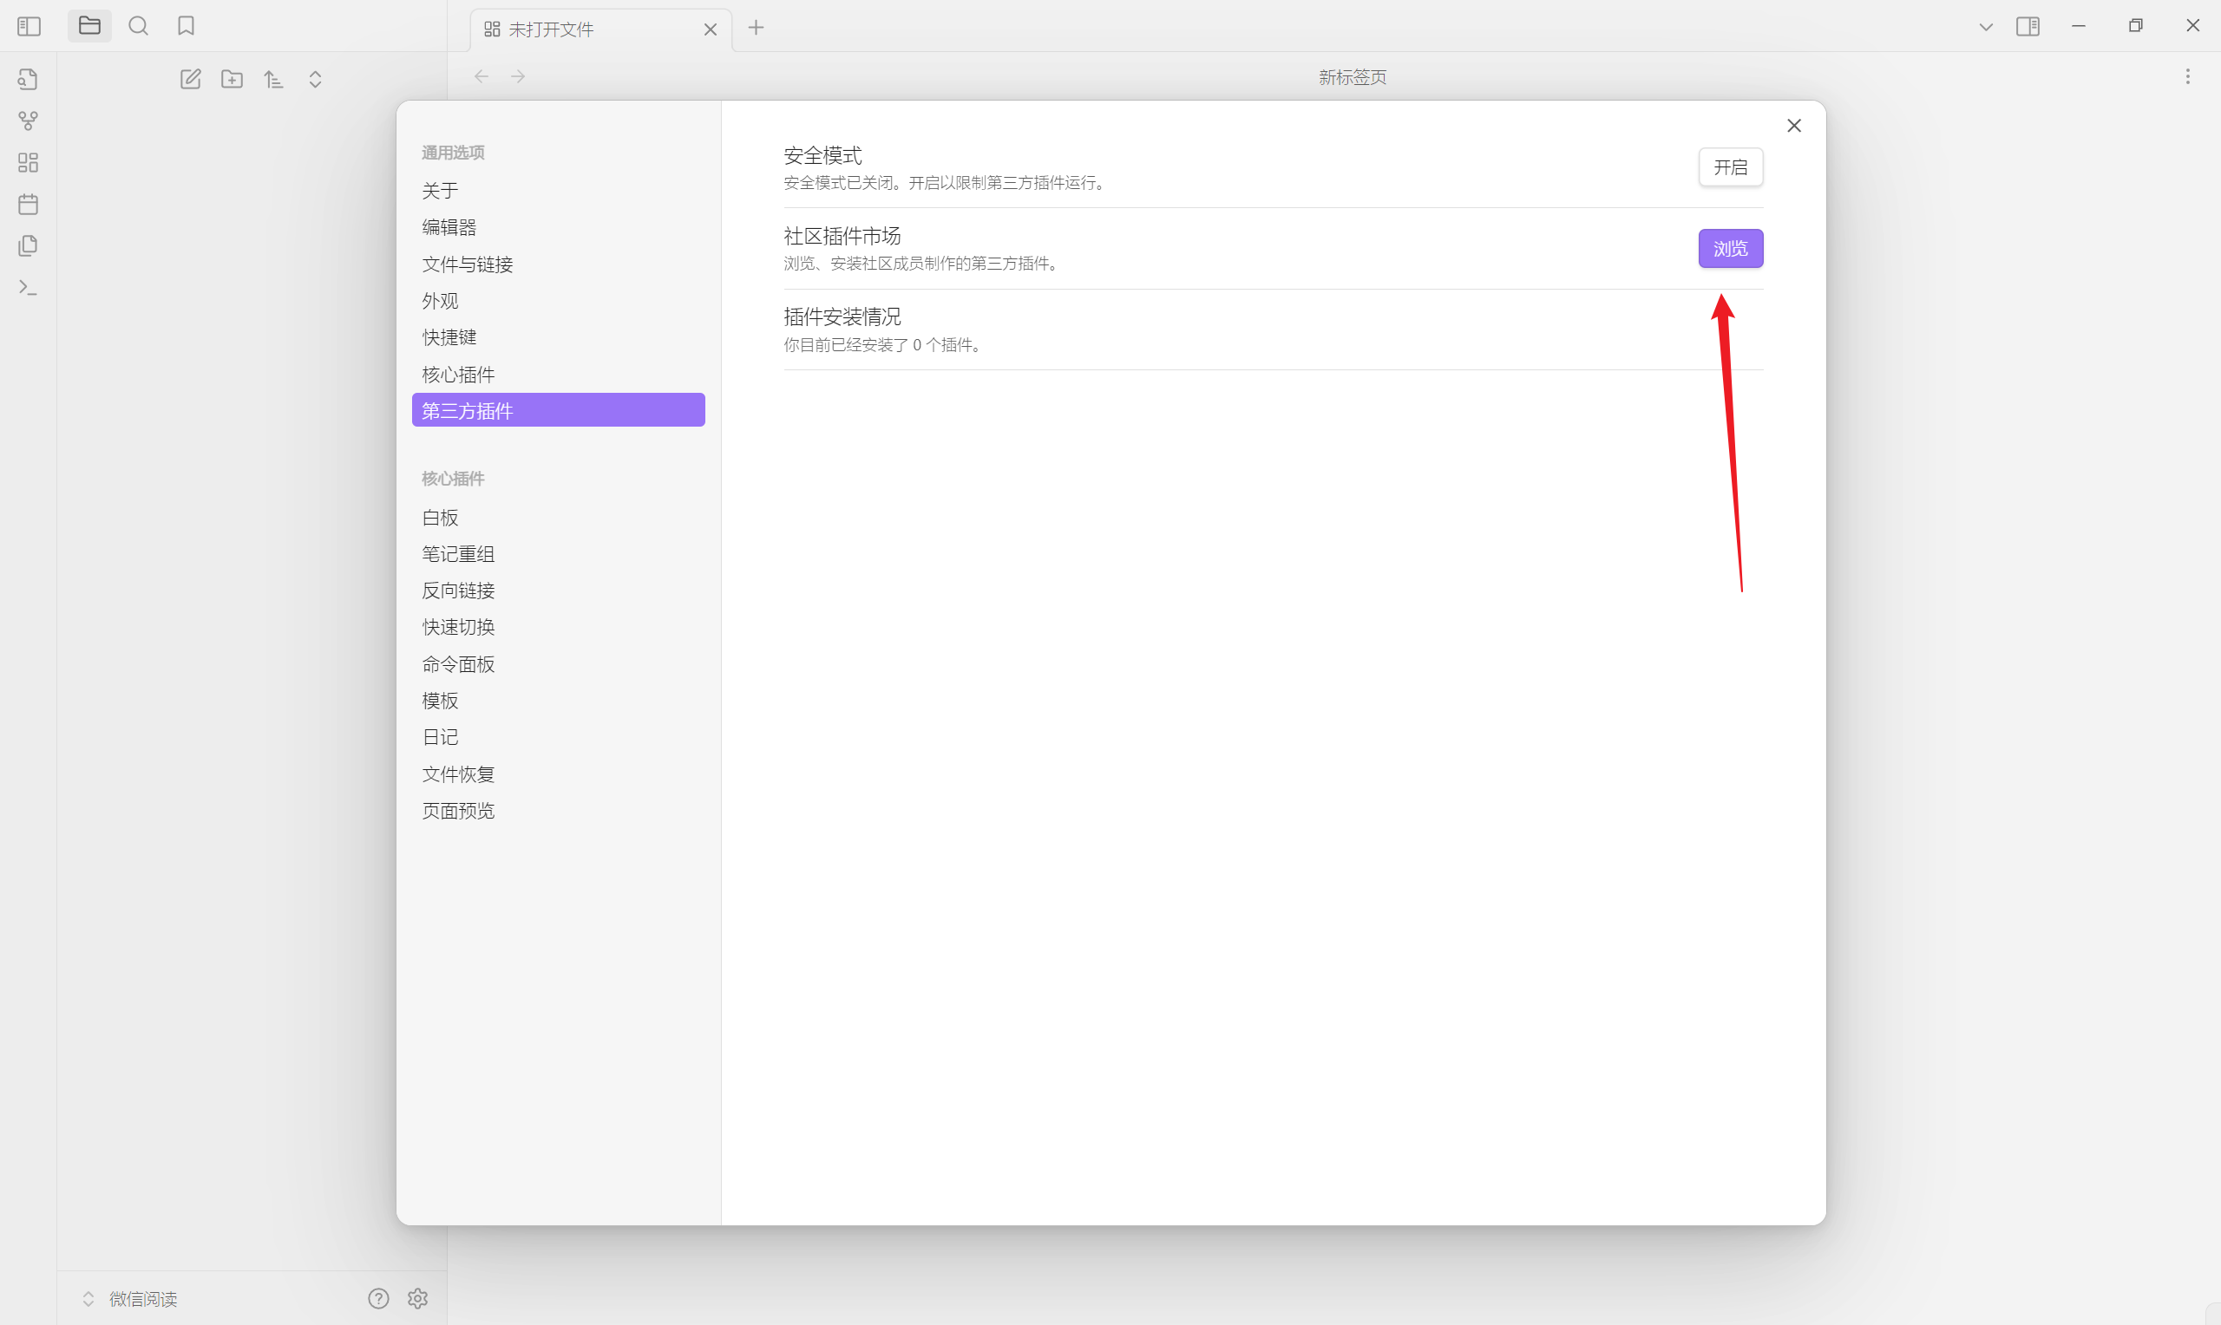Click 浏览 to browse community plugins
This screenshot has height=1325, width=2221.
tap(1729, 248)
